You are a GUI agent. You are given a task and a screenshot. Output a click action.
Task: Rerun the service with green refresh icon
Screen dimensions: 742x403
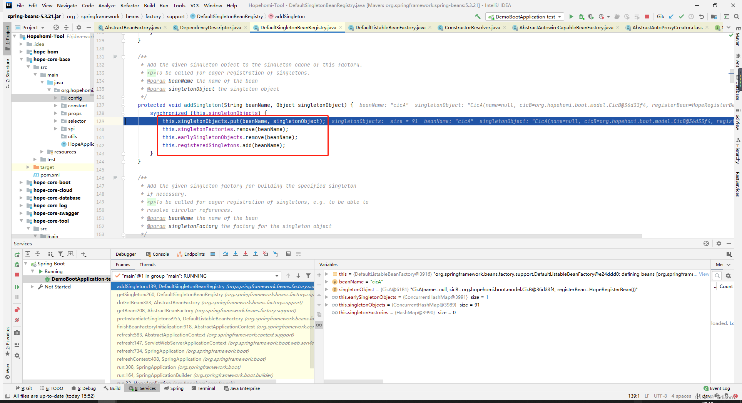point(17,255)
